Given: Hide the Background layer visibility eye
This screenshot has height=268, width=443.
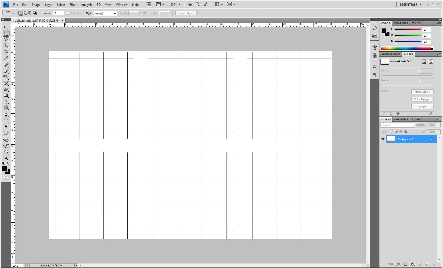Looking at the screenshot, I should (x=383, y=139).
